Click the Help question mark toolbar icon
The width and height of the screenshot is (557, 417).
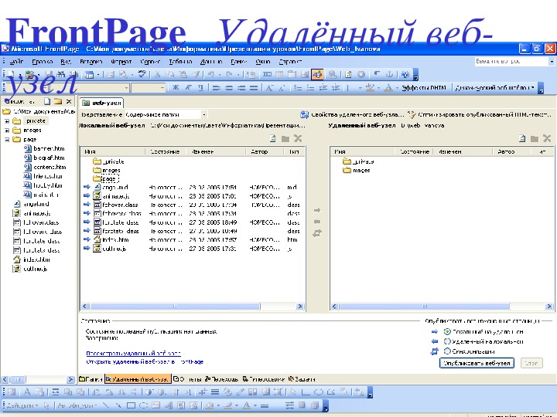click(405, 74)
